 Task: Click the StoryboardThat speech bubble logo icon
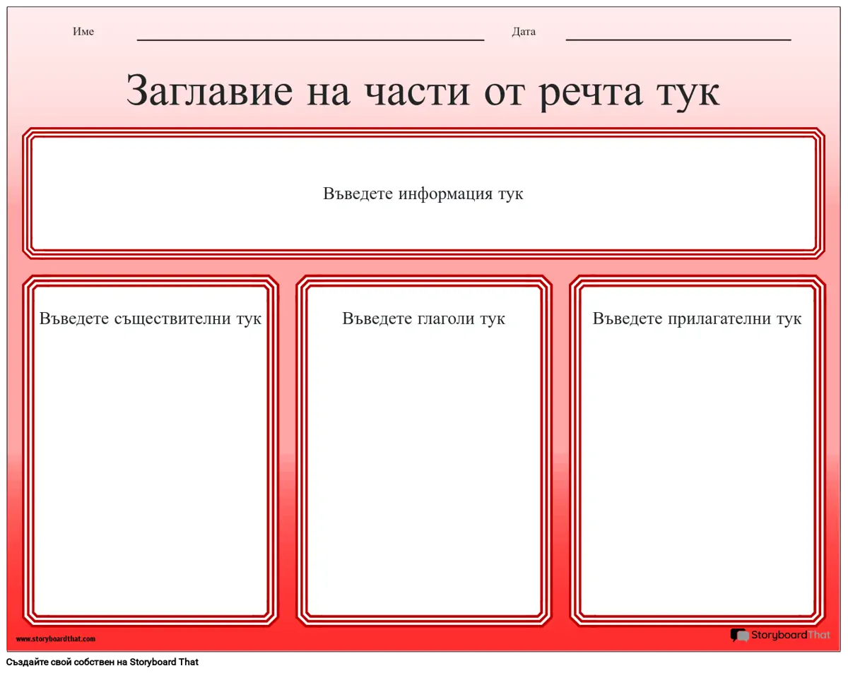point(739,636)
